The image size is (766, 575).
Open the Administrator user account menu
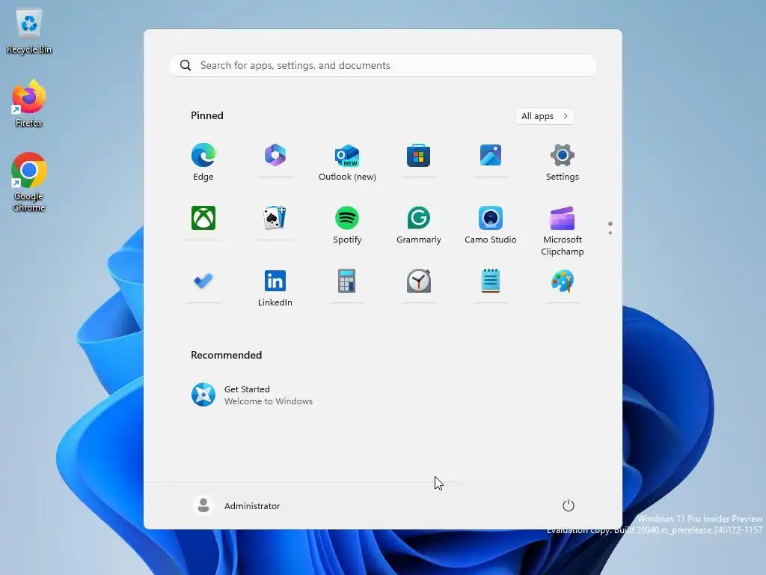237,505
